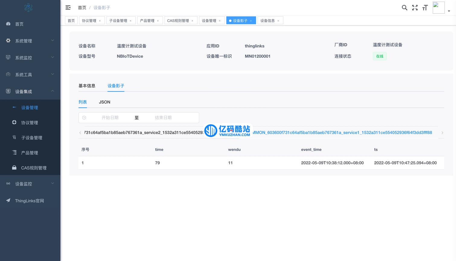This screenshot has width=456, height=261.
Task: Click ts value 2022-05-09T10:47:25.094+08:00
Action: 405,163
